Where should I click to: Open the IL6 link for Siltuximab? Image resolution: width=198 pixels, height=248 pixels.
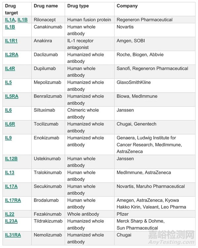[8, 110]
